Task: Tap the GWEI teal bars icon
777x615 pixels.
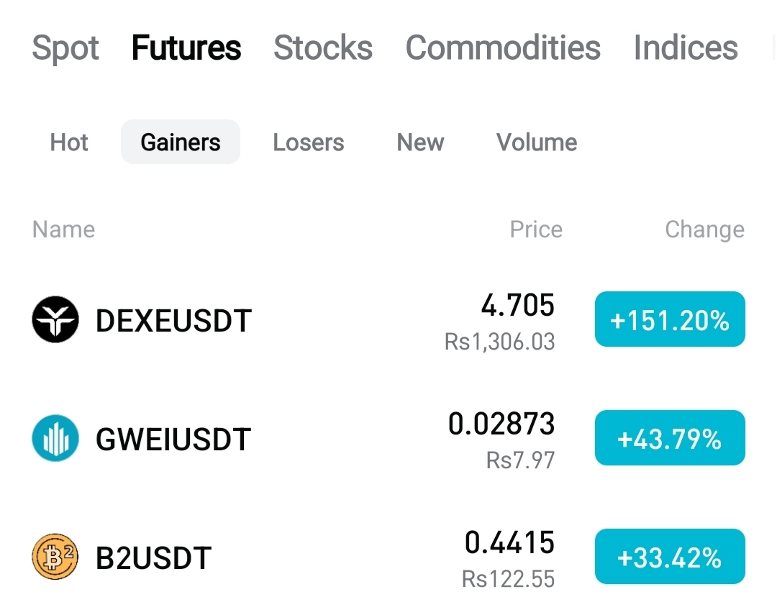Action: point(55,438)
